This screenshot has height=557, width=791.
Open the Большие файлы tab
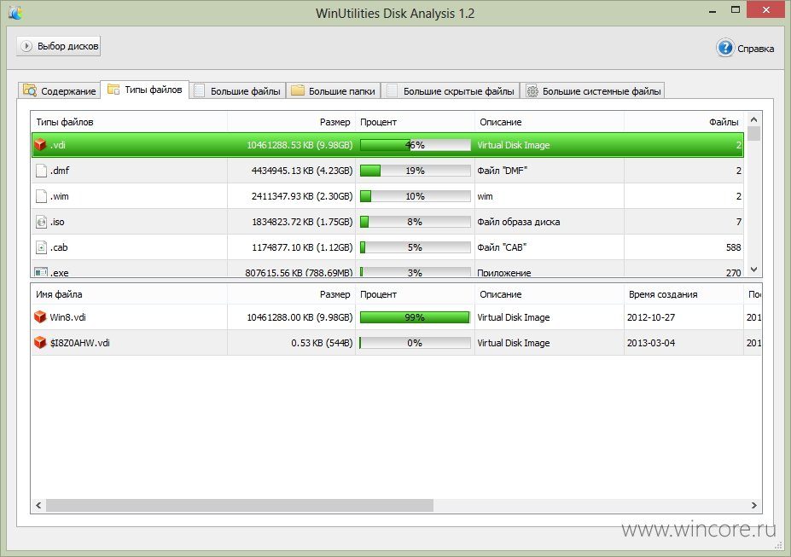pos(237,90)
